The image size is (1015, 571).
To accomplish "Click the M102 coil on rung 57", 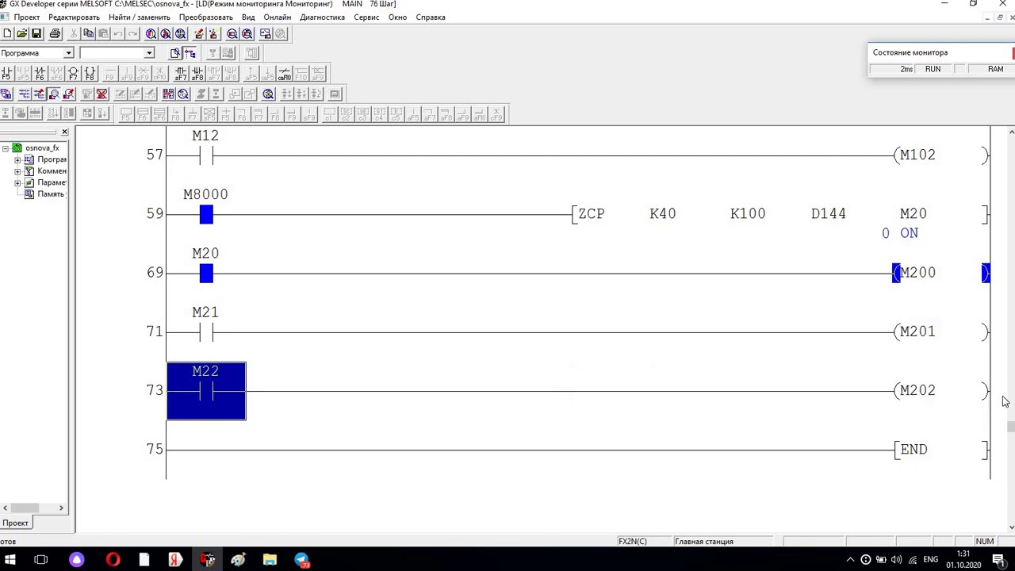I will [x=941, y=155].
